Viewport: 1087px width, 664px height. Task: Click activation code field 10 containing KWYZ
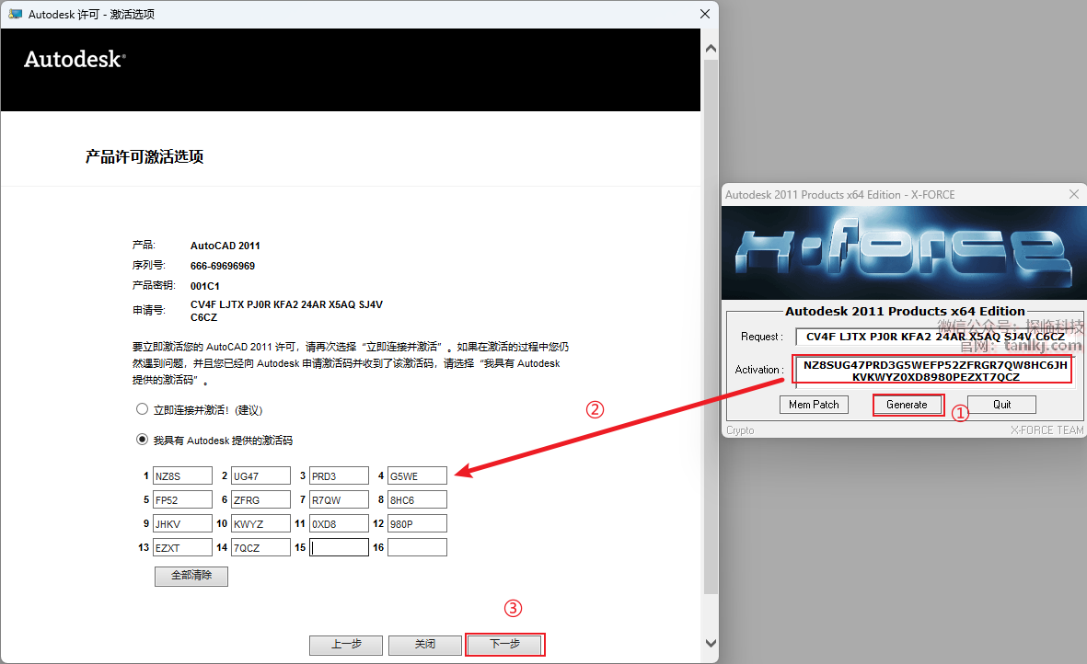260,523
